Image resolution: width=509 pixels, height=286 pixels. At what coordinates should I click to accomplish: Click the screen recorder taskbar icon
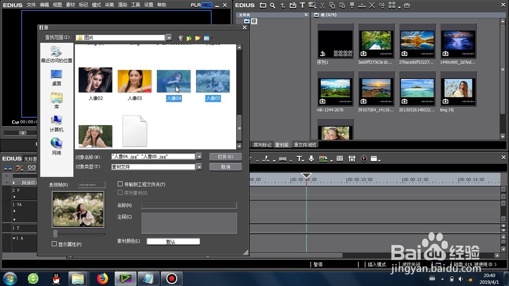[172, 278]
